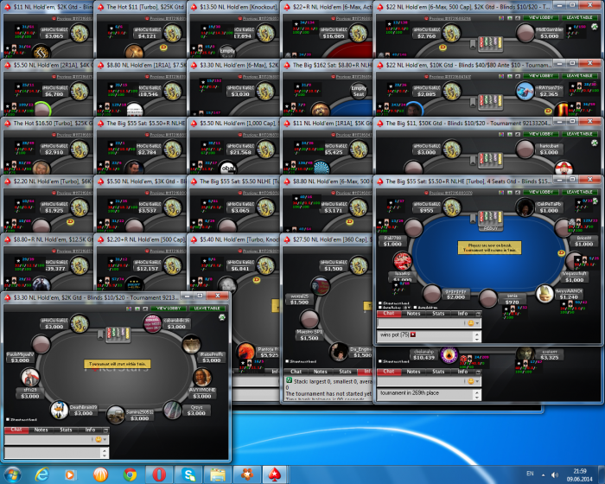This screenshot has width=605, height=484.
Task: Select Stats tab in Big $55 Sat window
Action: point(438,314)
